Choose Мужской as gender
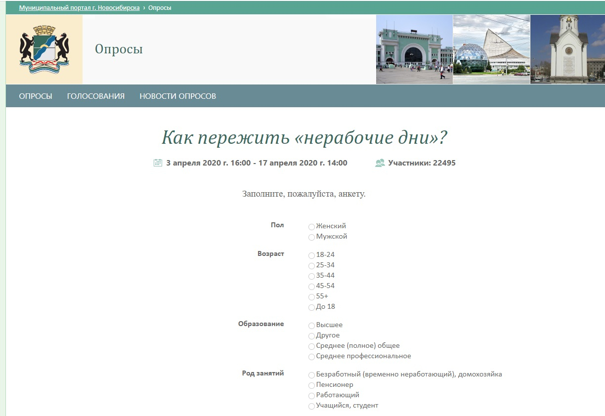605x416 pixels. (x=311, y=237)
